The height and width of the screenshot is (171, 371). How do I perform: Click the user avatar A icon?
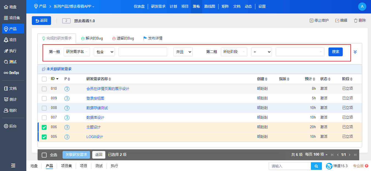pos(362,6)
